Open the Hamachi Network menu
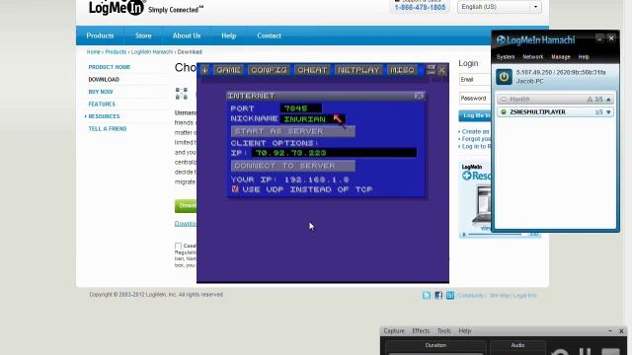The height and width of the screenshot is (355, 632). click(533, 57)
